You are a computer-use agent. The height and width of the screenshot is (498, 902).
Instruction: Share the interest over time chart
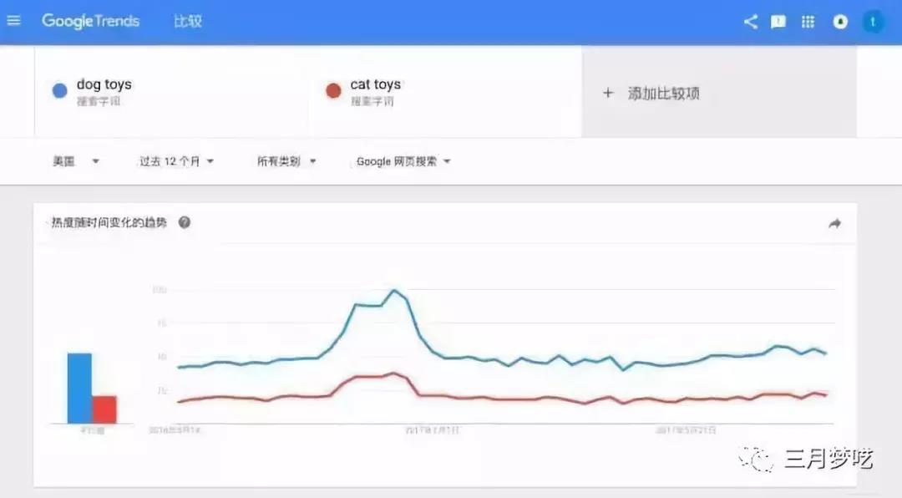point(834,223)
